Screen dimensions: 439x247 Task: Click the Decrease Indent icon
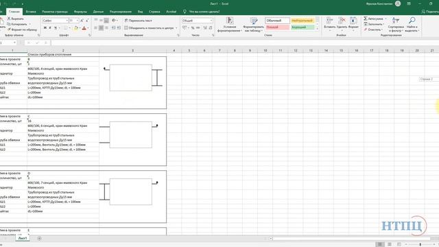click(x=113, y=27)
